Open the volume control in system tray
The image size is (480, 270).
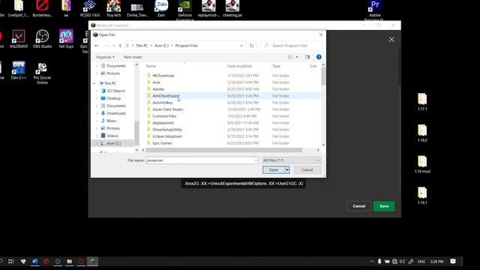pyautogui.click(x=402, y=262)
